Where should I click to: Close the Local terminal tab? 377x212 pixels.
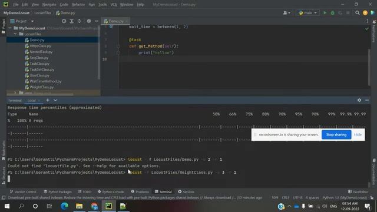[39, 101]
